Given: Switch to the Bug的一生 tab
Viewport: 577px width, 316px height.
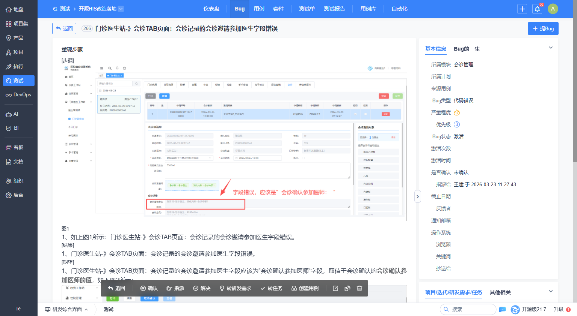Looking at the screenshot, I should pyautogui.click(x=467, y=49).
